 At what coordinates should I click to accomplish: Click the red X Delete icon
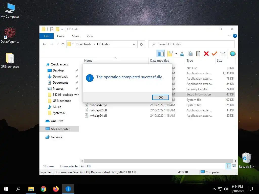pos(206,54)
